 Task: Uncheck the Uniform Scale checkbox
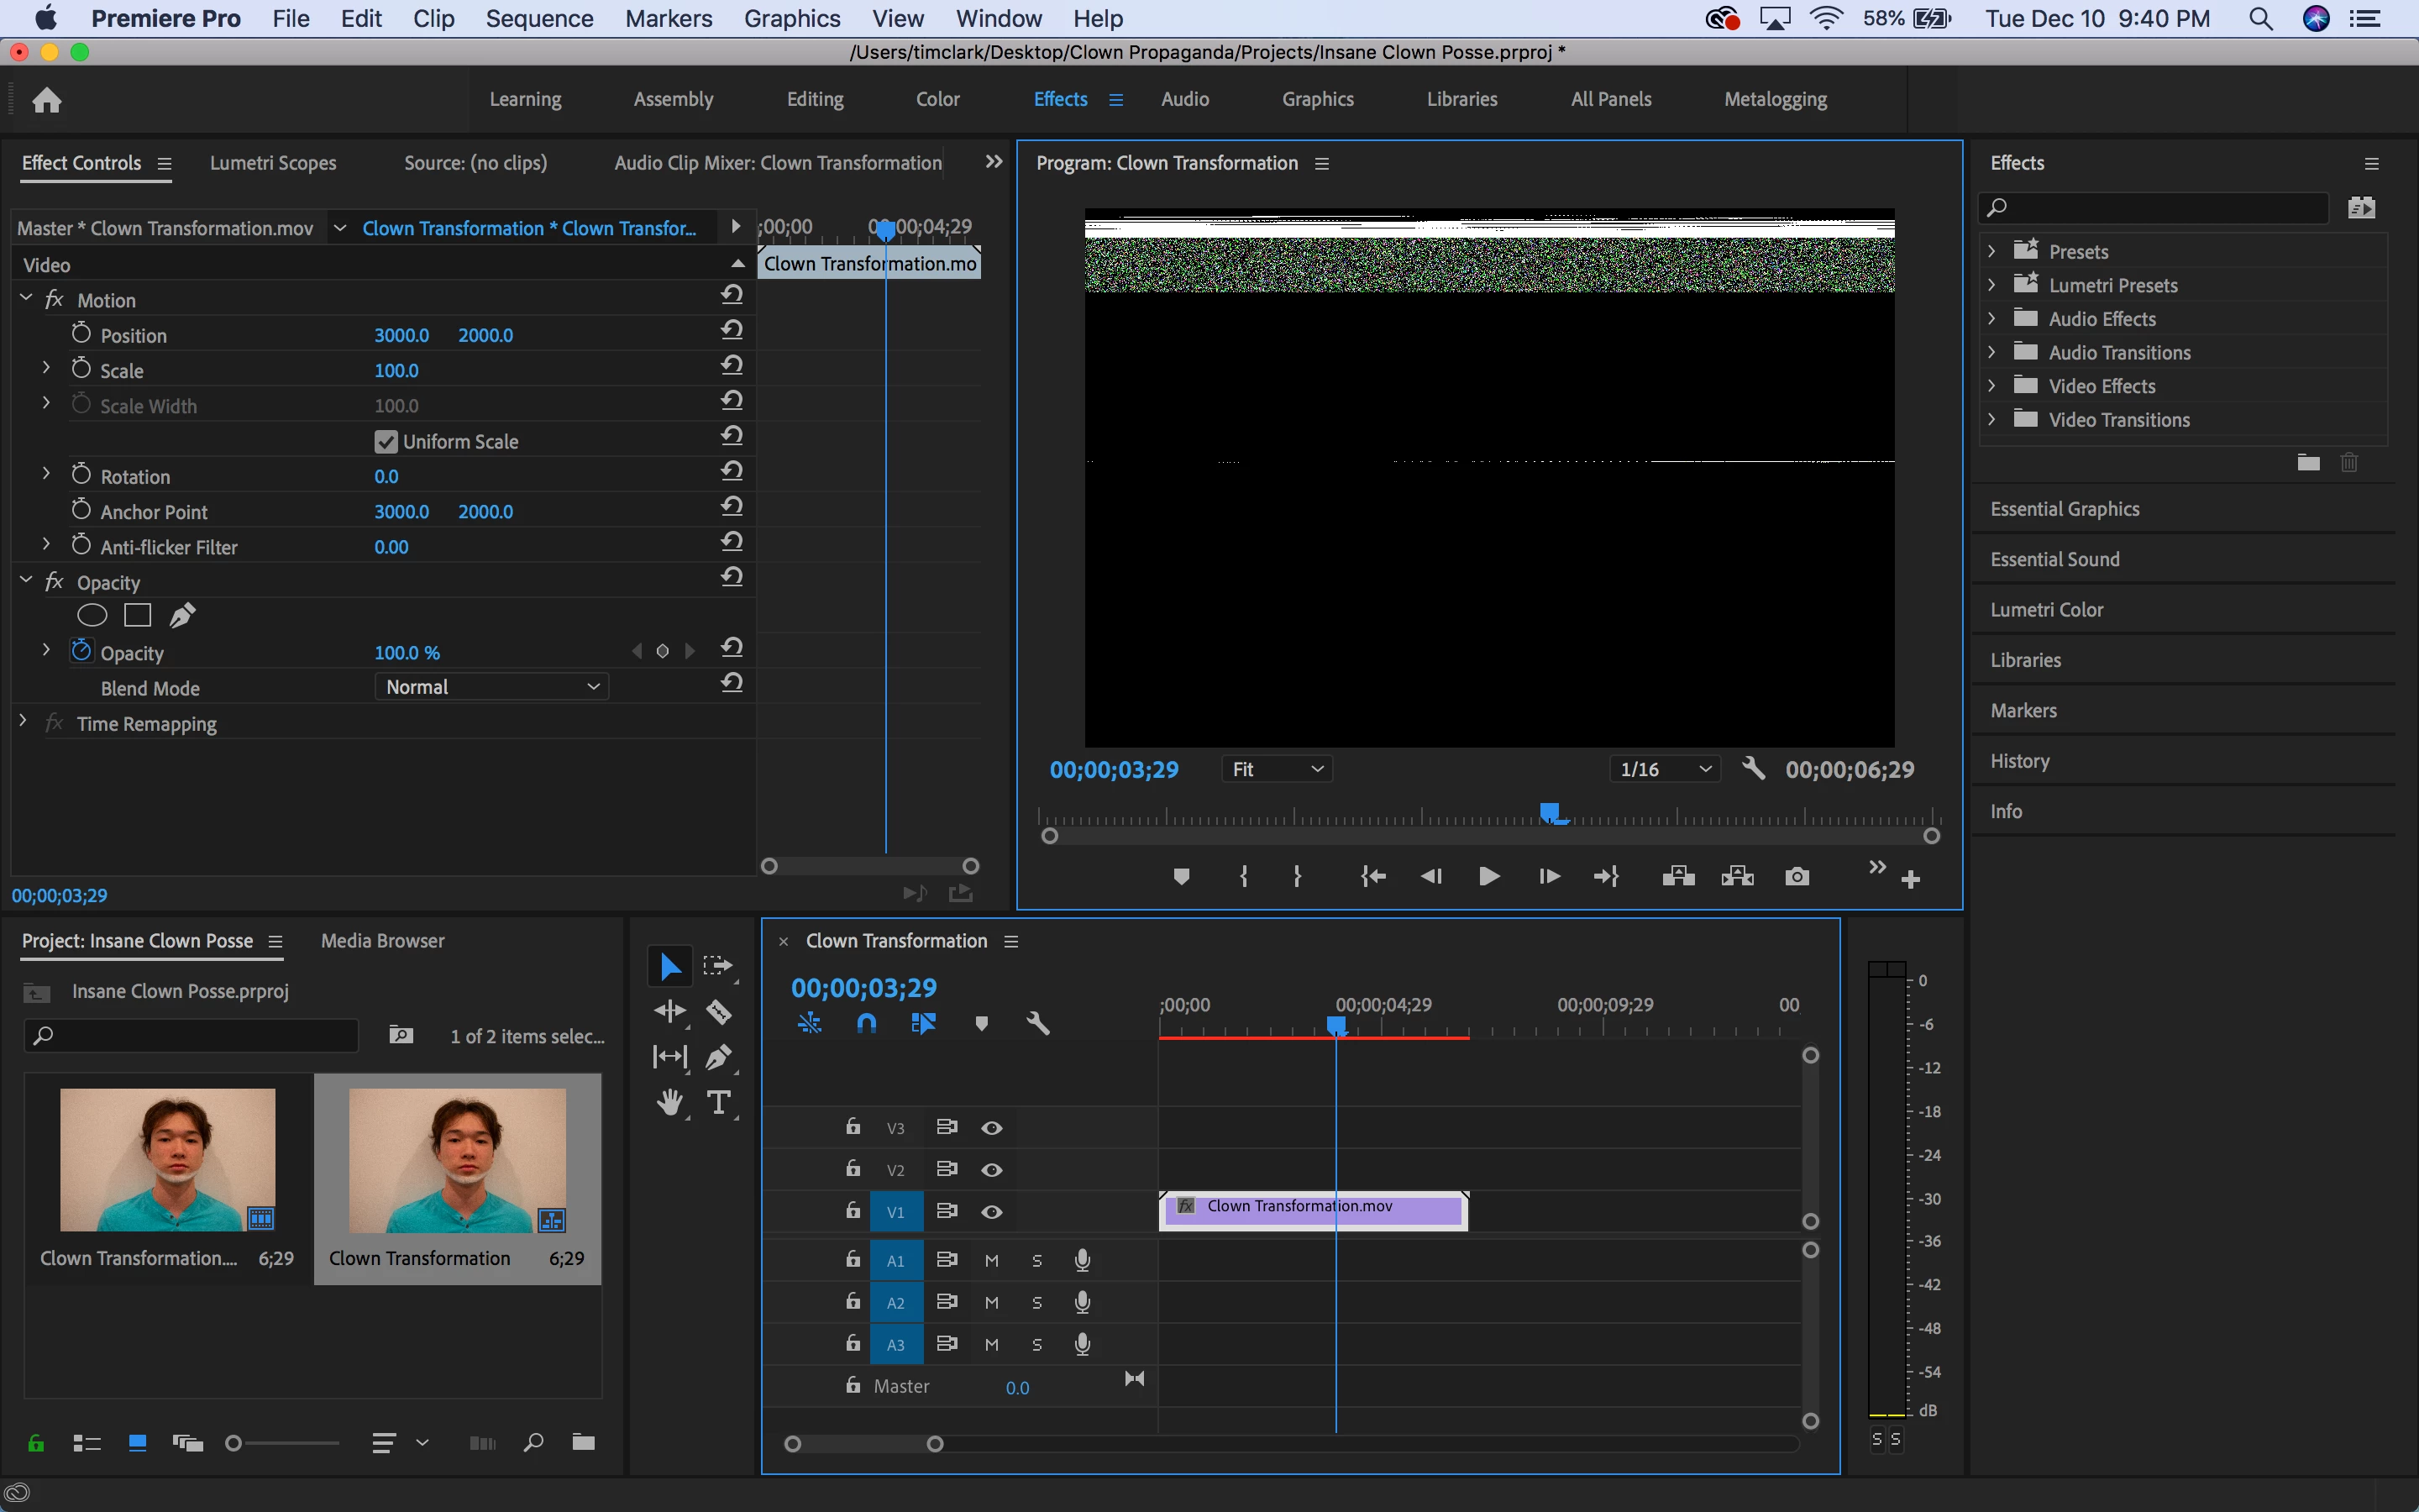click(x=386, y=441)
